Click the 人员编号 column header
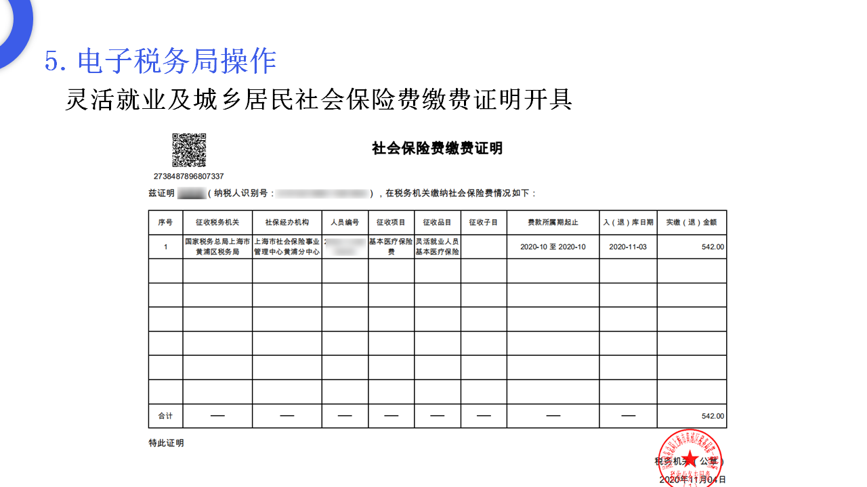867x487 pixels. click(x=345, y=223)
